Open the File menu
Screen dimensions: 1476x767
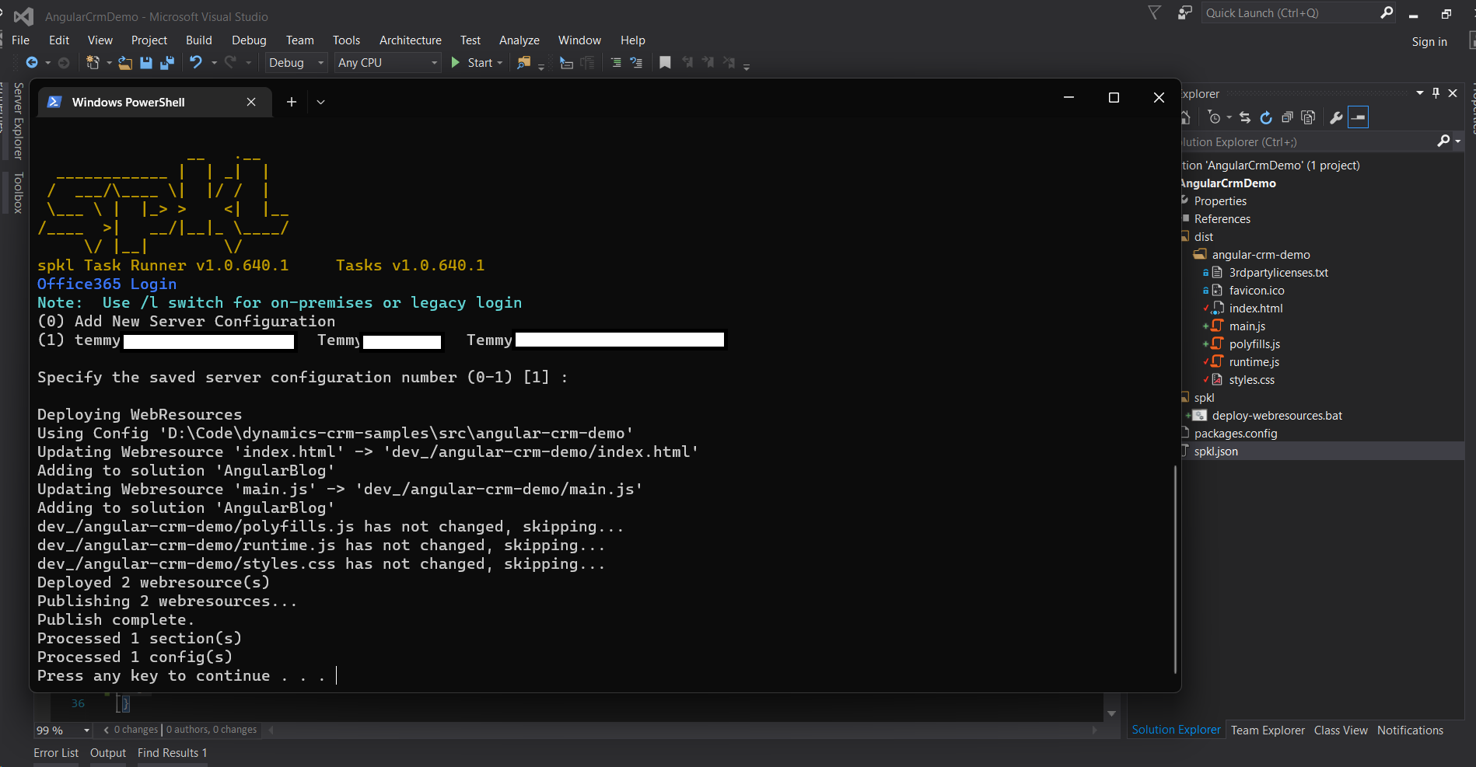[x=21, y=40]
